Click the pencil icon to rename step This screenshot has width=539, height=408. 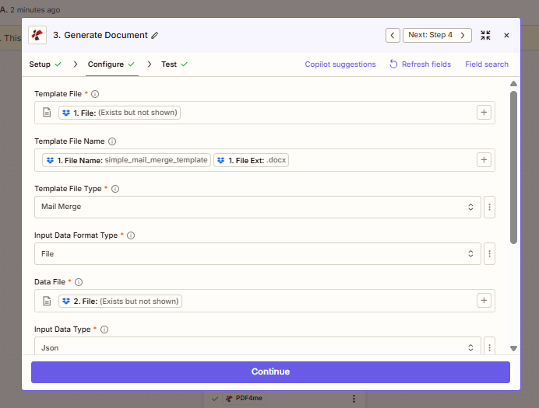tap(155, 36)
